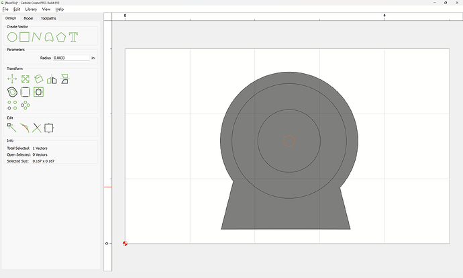463x278 pixels.
Task: Switch to the Toolpaths tab
Action: 48,18
